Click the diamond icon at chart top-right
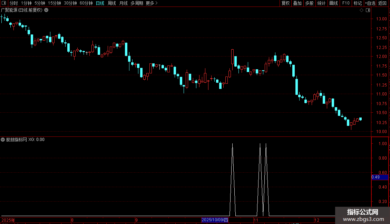This screenshot has width=390, height=224. pos(362,10)
